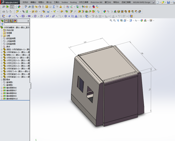175x141 pixels.
Task: Click the feature panel collapse handle
Action: click(30, 86)
